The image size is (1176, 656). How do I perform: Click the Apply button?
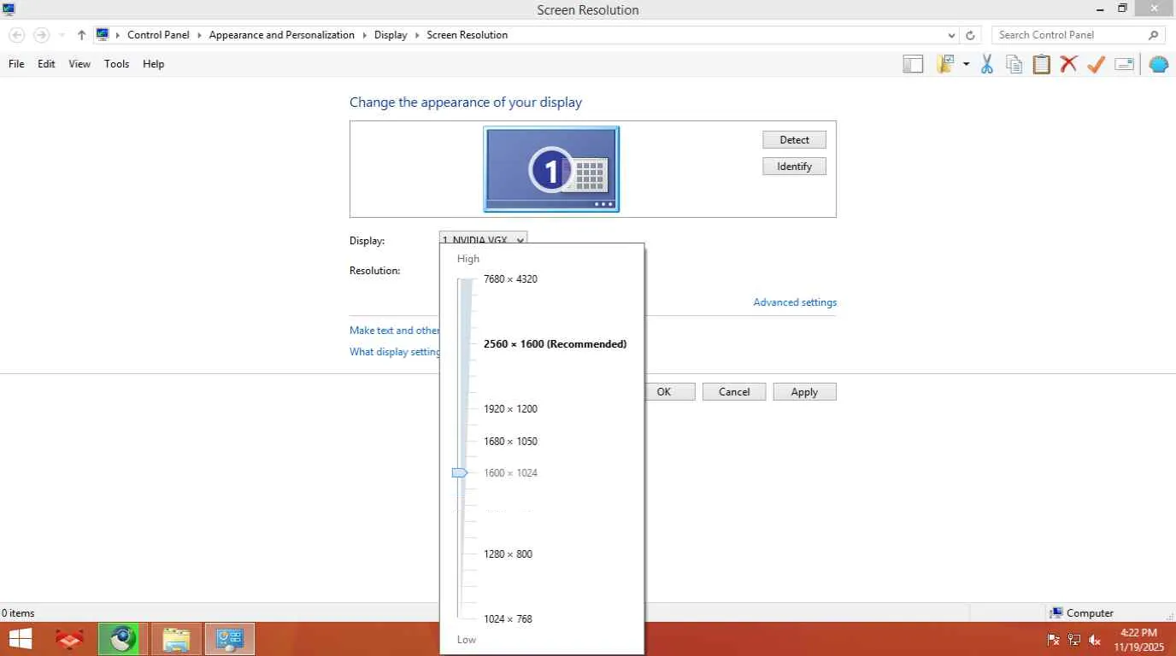click(x=804, y=392)
